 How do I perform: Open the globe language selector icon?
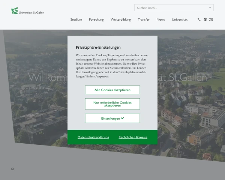(205, 19)
